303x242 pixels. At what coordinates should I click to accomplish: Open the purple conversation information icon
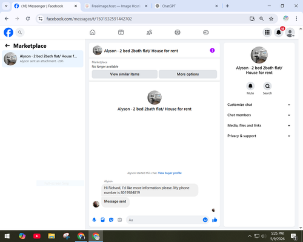[212, 50]
